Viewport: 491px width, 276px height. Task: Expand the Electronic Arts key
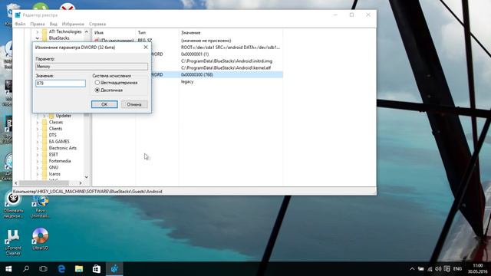click(x=38, y=148)
